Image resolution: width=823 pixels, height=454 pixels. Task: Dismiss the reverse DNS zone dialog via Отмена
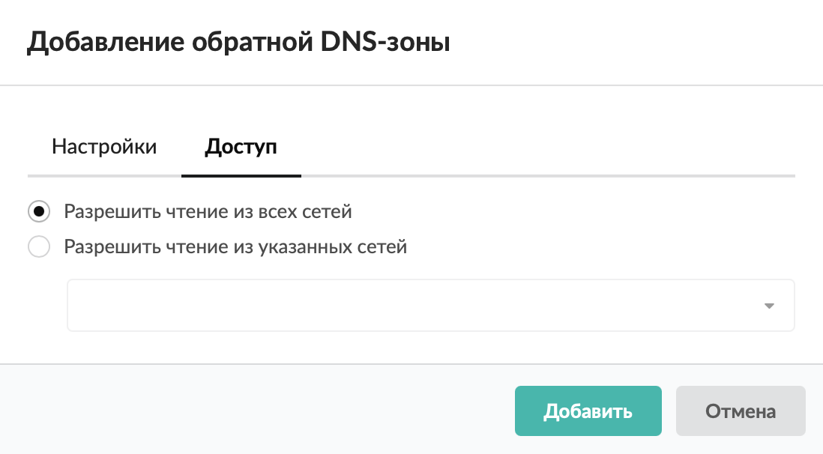[x=740, y=411]
